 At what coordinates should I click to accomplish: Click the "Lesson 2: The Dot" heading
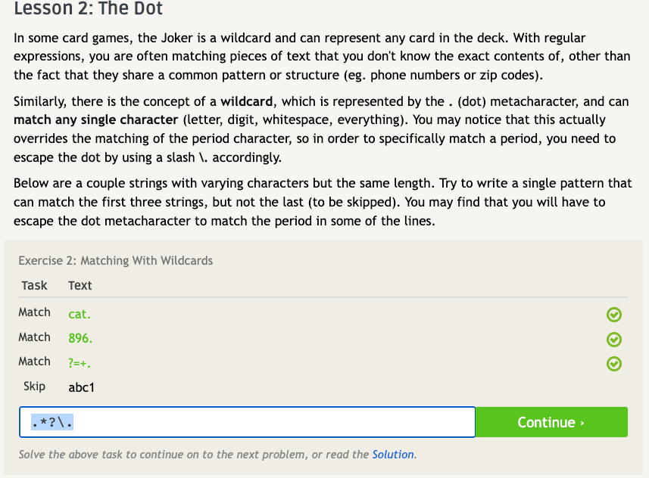click(89, 10)
